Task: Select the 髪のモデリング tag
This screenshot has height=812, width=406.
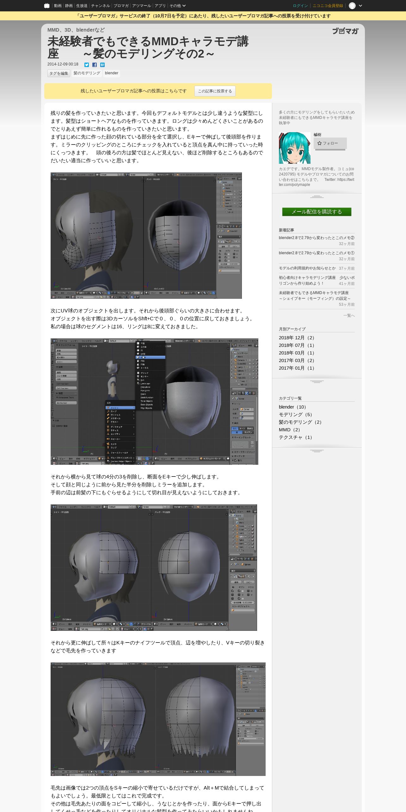Action: coord(87,73)
